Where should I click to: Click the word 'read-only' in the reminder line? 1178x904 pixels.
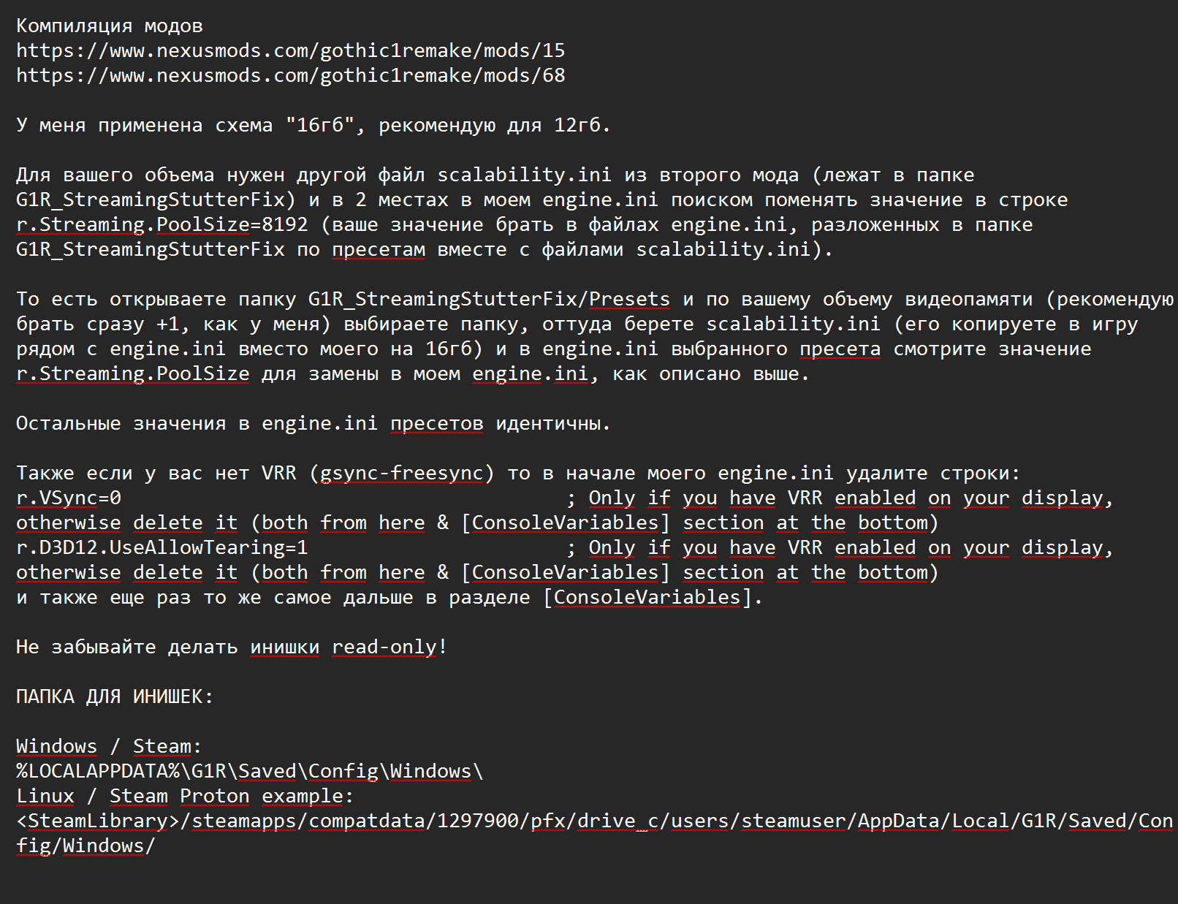(384, 647)
